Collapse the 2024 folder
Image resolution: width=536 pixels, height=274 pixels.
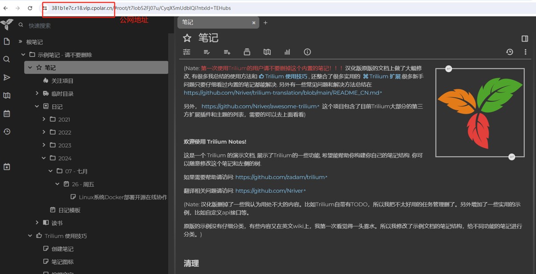44,158
